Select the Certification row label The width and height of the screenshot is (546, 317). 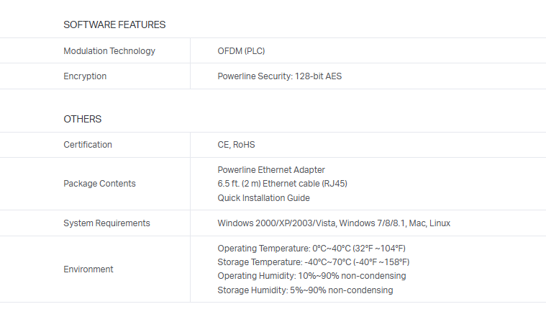coord(88,145)
